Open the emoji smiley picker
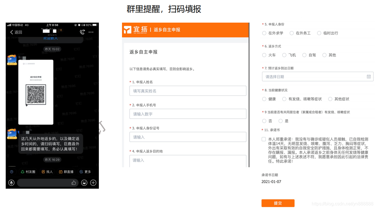 click(84, 183)
